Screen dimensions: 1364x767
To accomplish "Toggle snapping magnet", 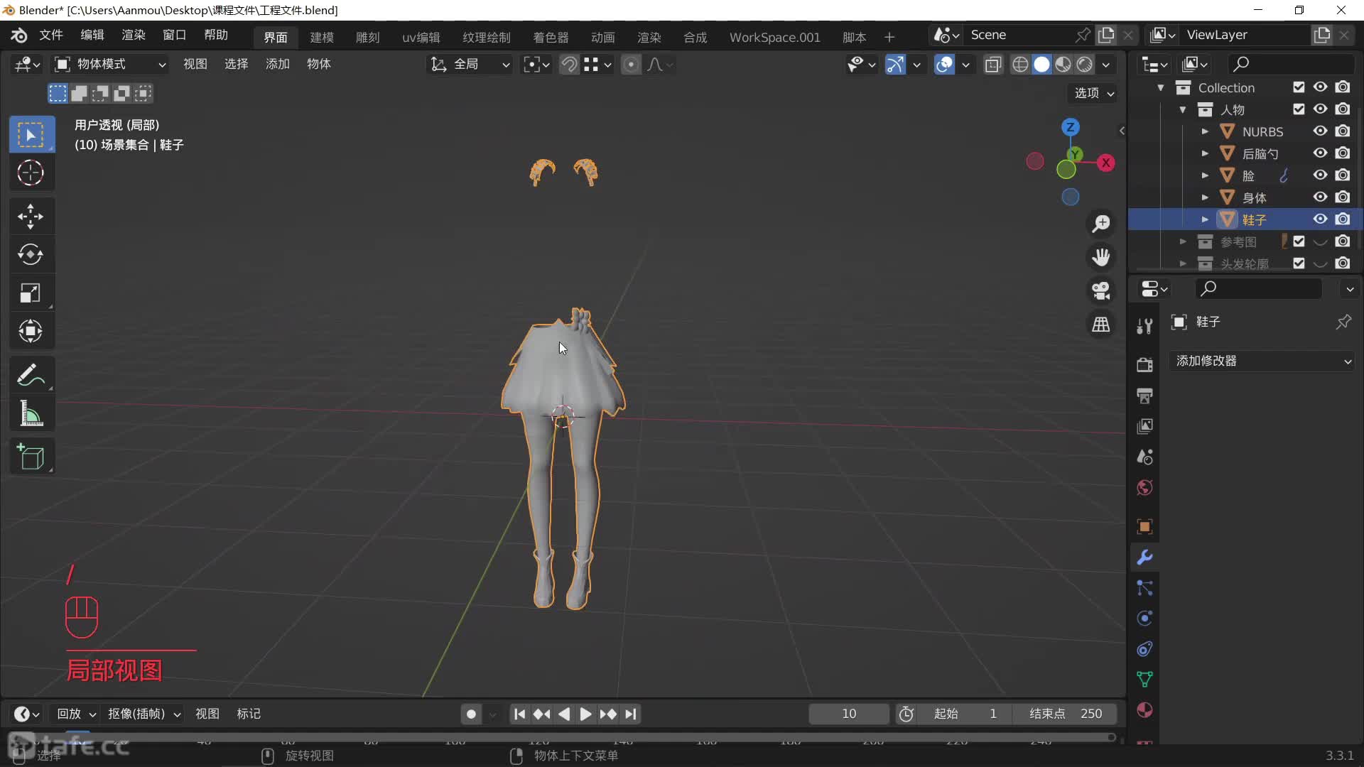I will coord(569,65).
